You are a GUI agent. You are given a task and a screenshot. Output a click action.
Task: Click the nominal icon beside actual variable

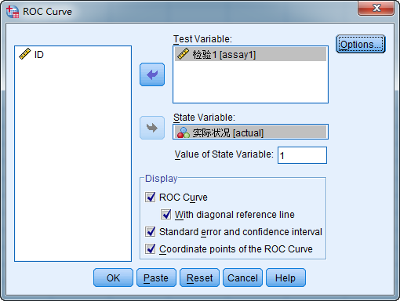click(x=184, y=132)
